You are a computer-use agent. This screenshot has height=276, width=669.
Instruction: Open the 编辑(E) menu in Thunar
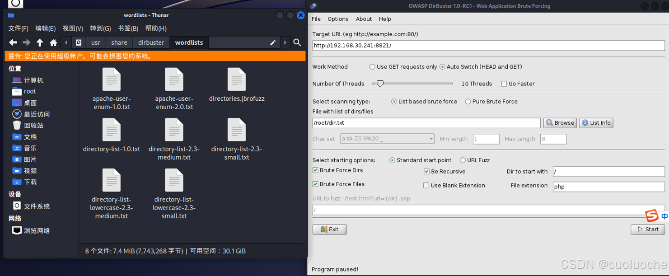pos(46,28)
